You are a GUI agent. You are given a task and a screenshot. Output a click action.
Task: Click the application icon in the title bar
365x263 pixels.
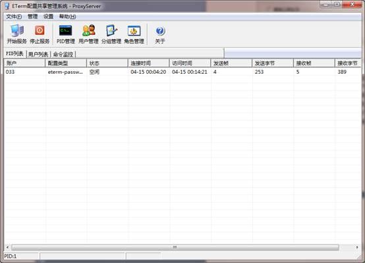click(x=7, y=6)
